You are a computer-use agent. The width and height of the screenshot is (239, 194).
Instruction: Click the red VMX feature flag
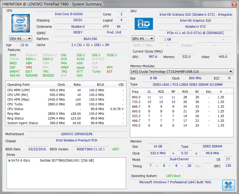pos(29,67)
